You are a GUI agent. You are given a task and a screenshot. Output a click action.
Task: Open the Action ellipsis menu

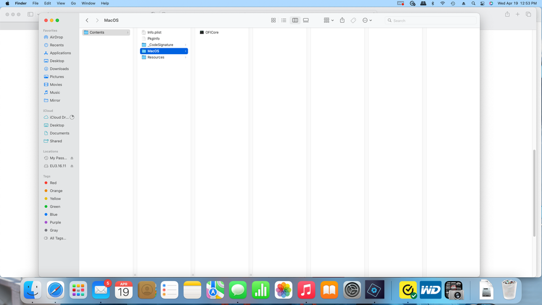[x=367, y=21]
